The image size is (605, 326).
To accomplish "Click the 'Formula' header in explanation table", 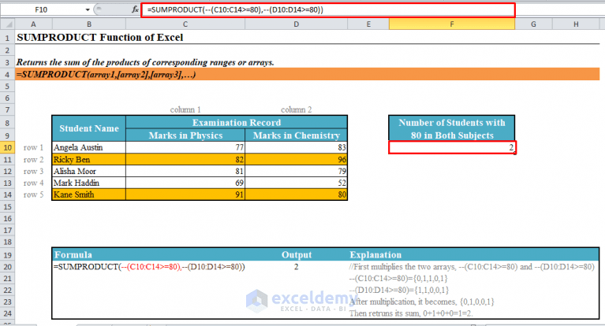I will click(73, 254).
